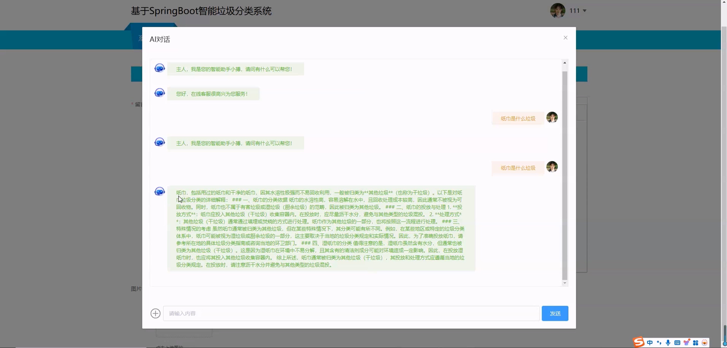Image resolution: width=727 pixels, height=348 pixels.
Task: Toggle Chinese punctuation mode in Sogou bar
Action: [659, 343]
